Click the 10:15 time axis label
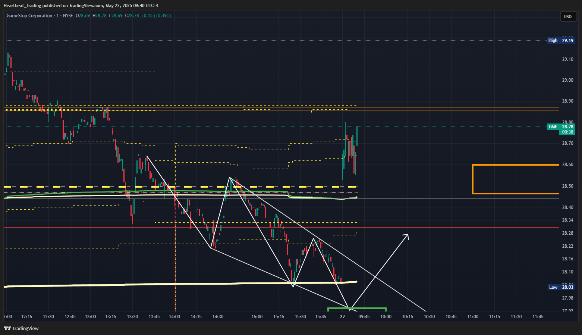The image size is (582, 335). pyautogui.click(x=408, y=317)
